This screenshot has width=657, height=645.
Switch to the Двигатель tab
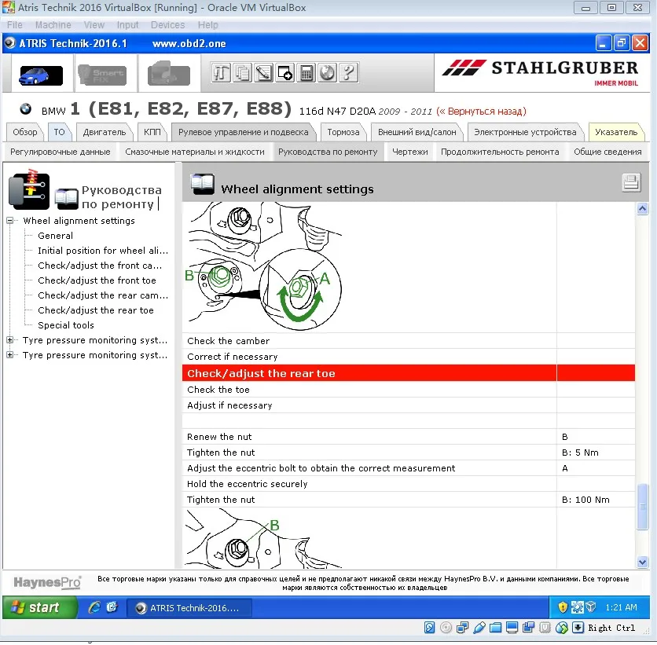pos(105,132)
